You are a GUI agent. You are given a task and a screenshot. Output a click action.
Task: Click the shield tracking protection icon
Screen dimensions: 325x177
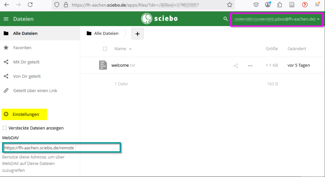coord(57,5)
